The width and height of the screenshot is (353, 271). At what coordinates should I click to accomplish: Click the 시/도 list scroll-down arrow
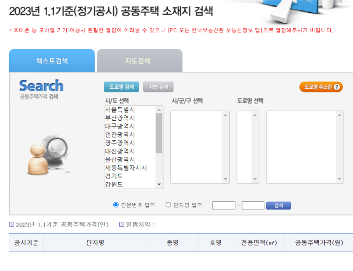[159, 184]
